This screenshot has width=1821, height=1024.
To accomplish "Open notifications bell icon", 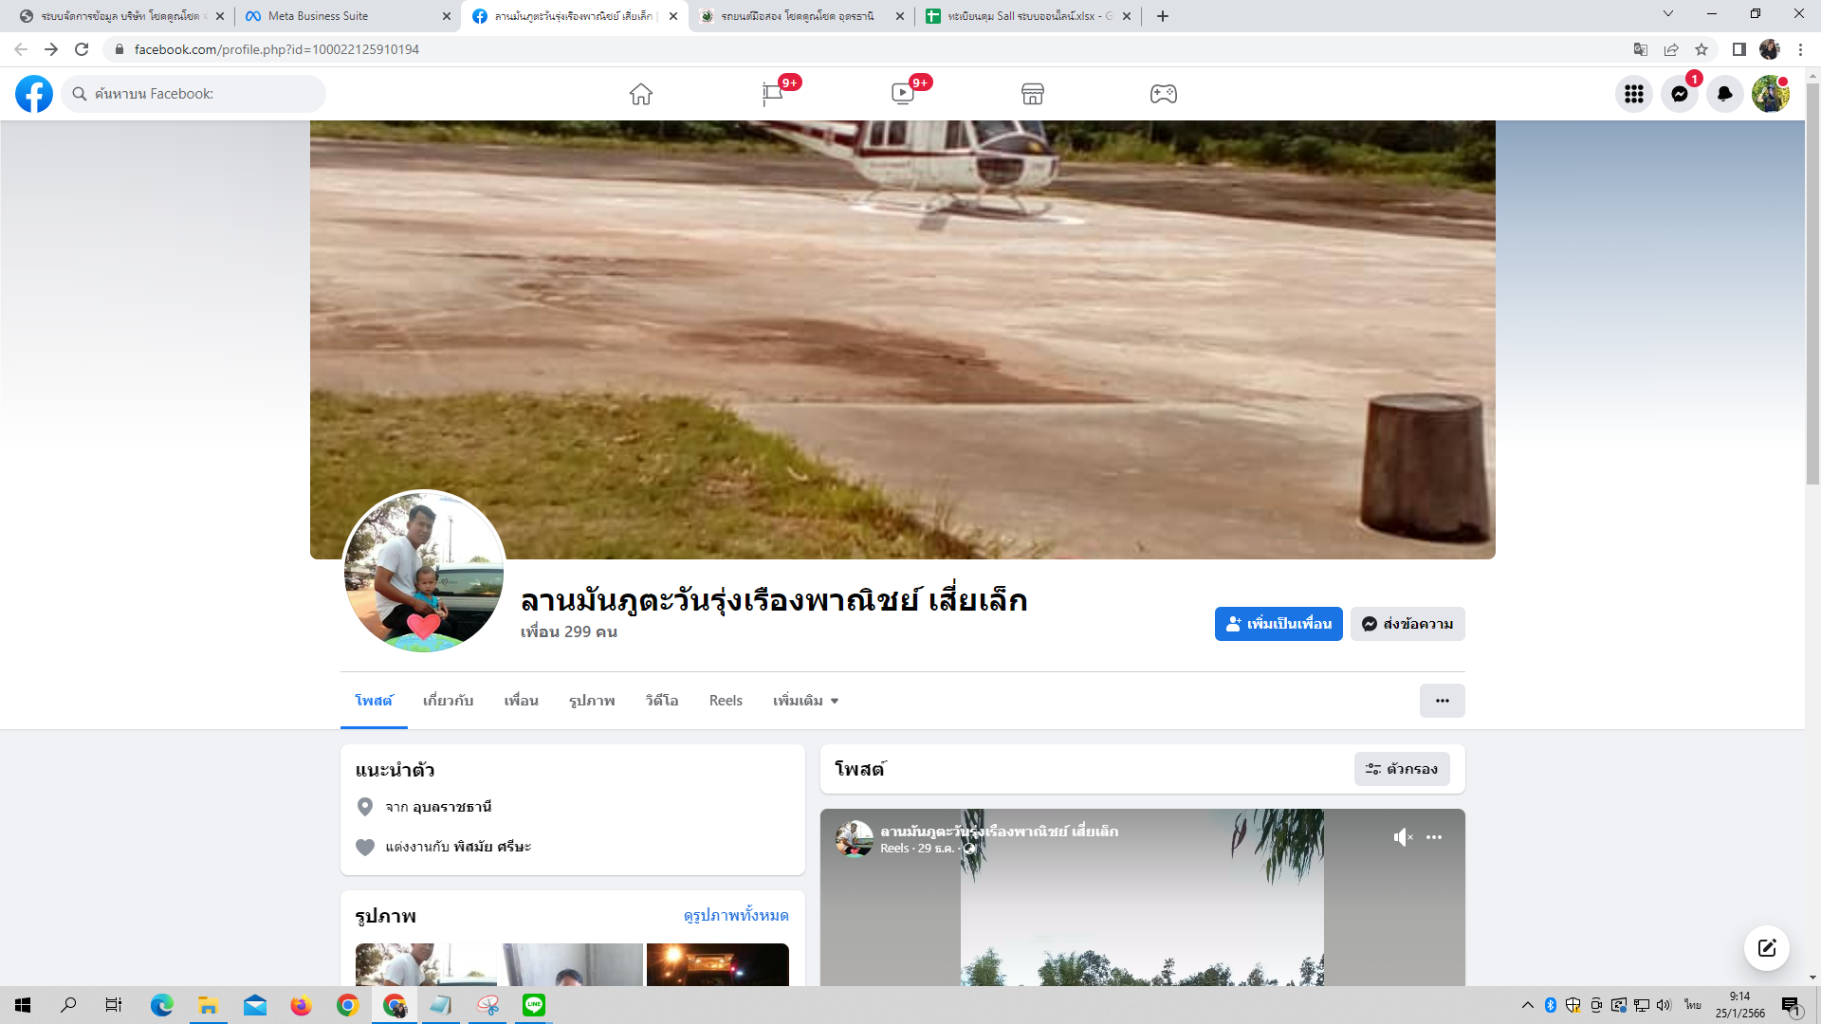I will [x=1725, y=94].
